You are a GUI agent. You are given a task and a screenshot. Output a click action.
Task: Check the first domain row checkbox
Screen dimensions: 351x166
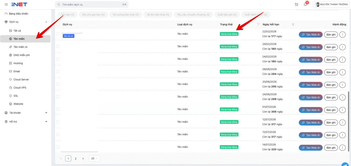point(58,34)
